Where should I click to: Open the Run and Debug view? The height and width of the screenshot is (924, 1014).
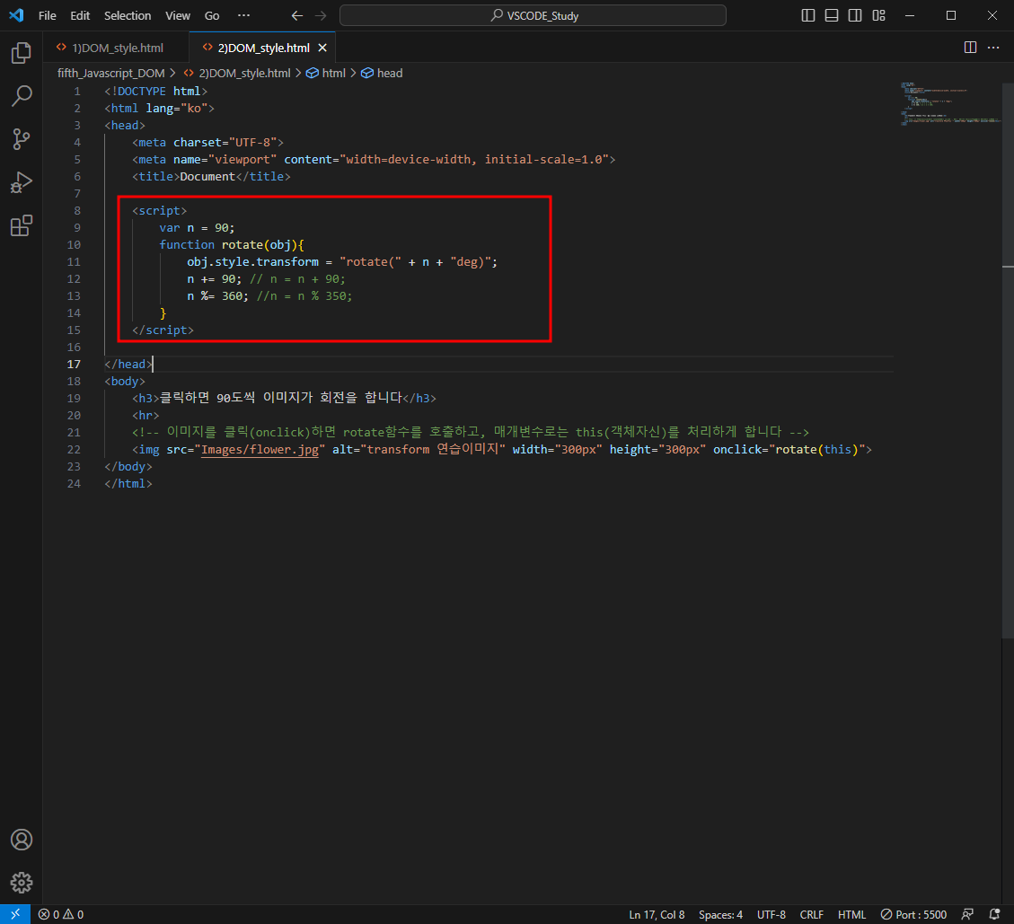click(x=22, y=182)
